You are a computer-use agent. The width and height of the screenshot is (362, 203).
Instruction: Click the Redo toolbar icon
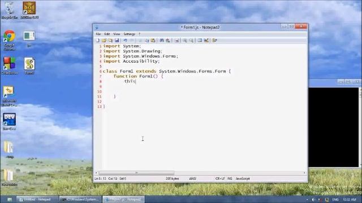[132, 41]
